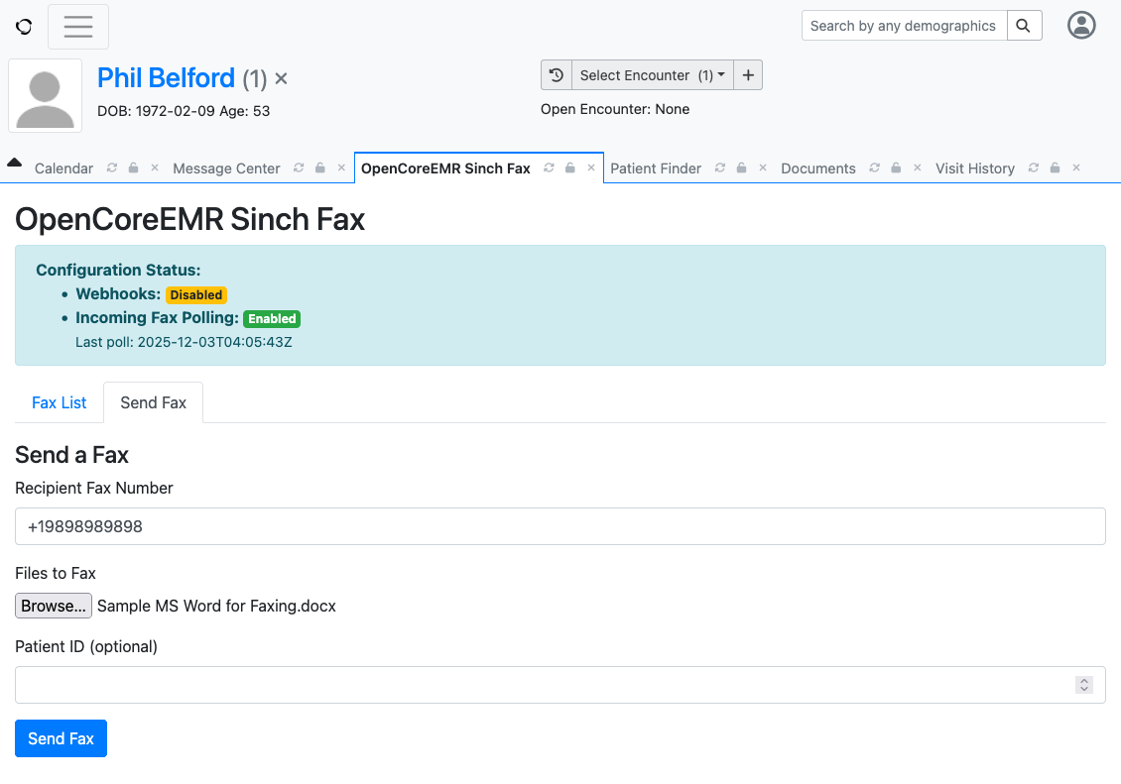
Task: Add new encounter with plus button
Action: [x=748, y=75]
